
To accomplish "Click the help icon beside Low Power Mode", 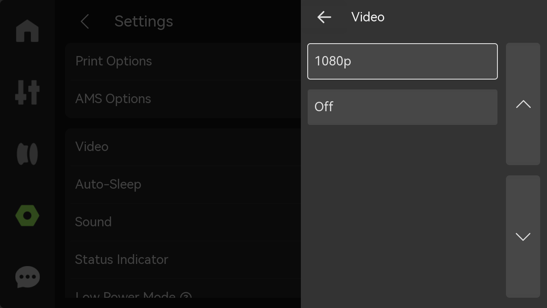I will click(x=186, y=296).
